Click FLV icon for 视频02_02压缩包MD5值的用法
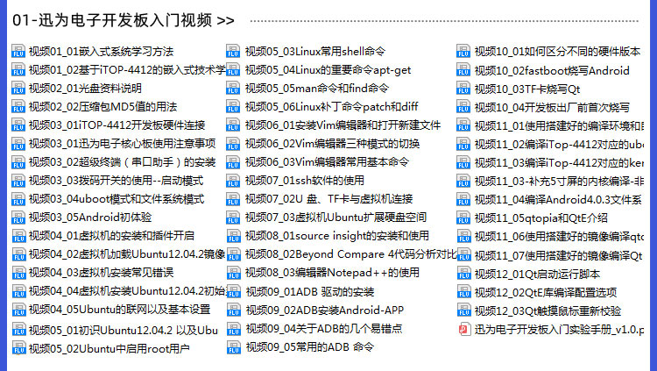 pos(18,107)
